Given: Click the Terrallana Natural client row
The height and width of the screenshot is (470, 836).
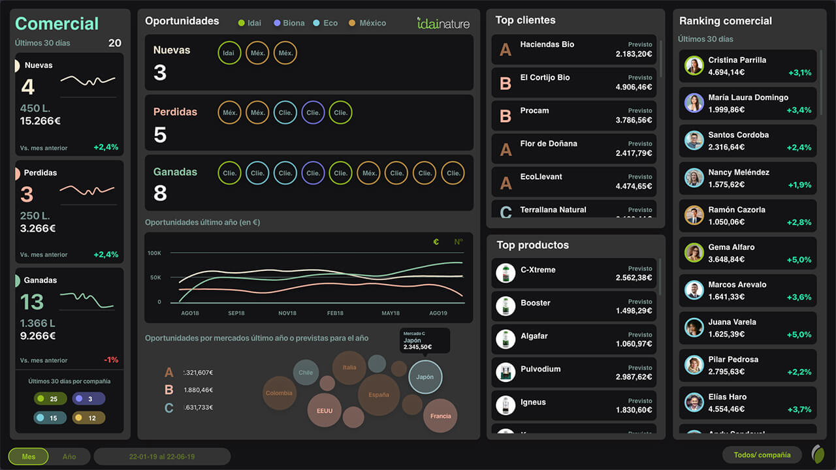Looking at the screenshot, I should pyautogui.click(x=573, y=210).
